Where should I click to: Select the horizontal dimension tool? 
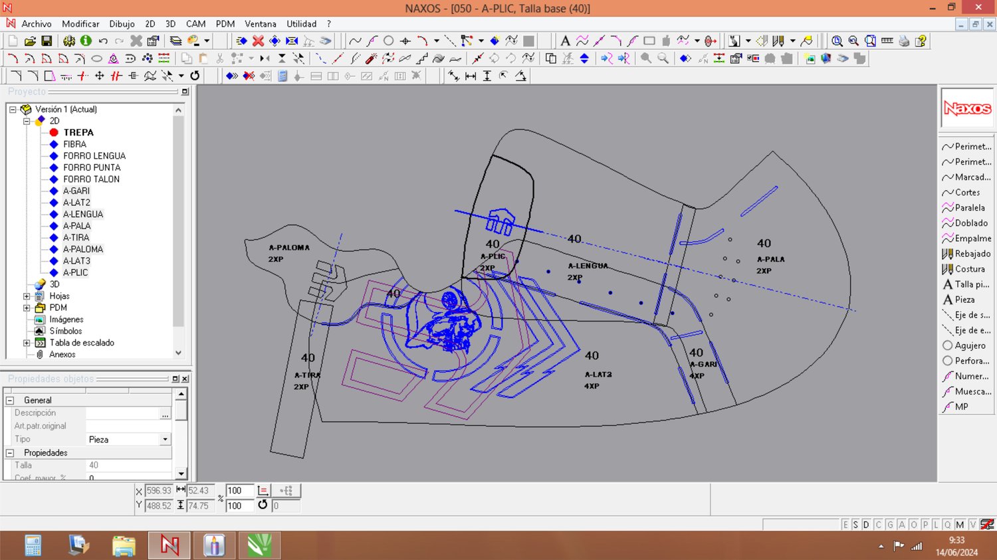pyautogui.click(x=471, y=76)
